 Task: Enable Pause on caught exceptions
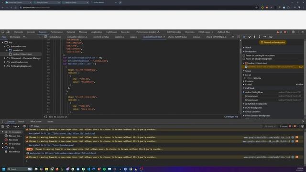click(244, 59)
